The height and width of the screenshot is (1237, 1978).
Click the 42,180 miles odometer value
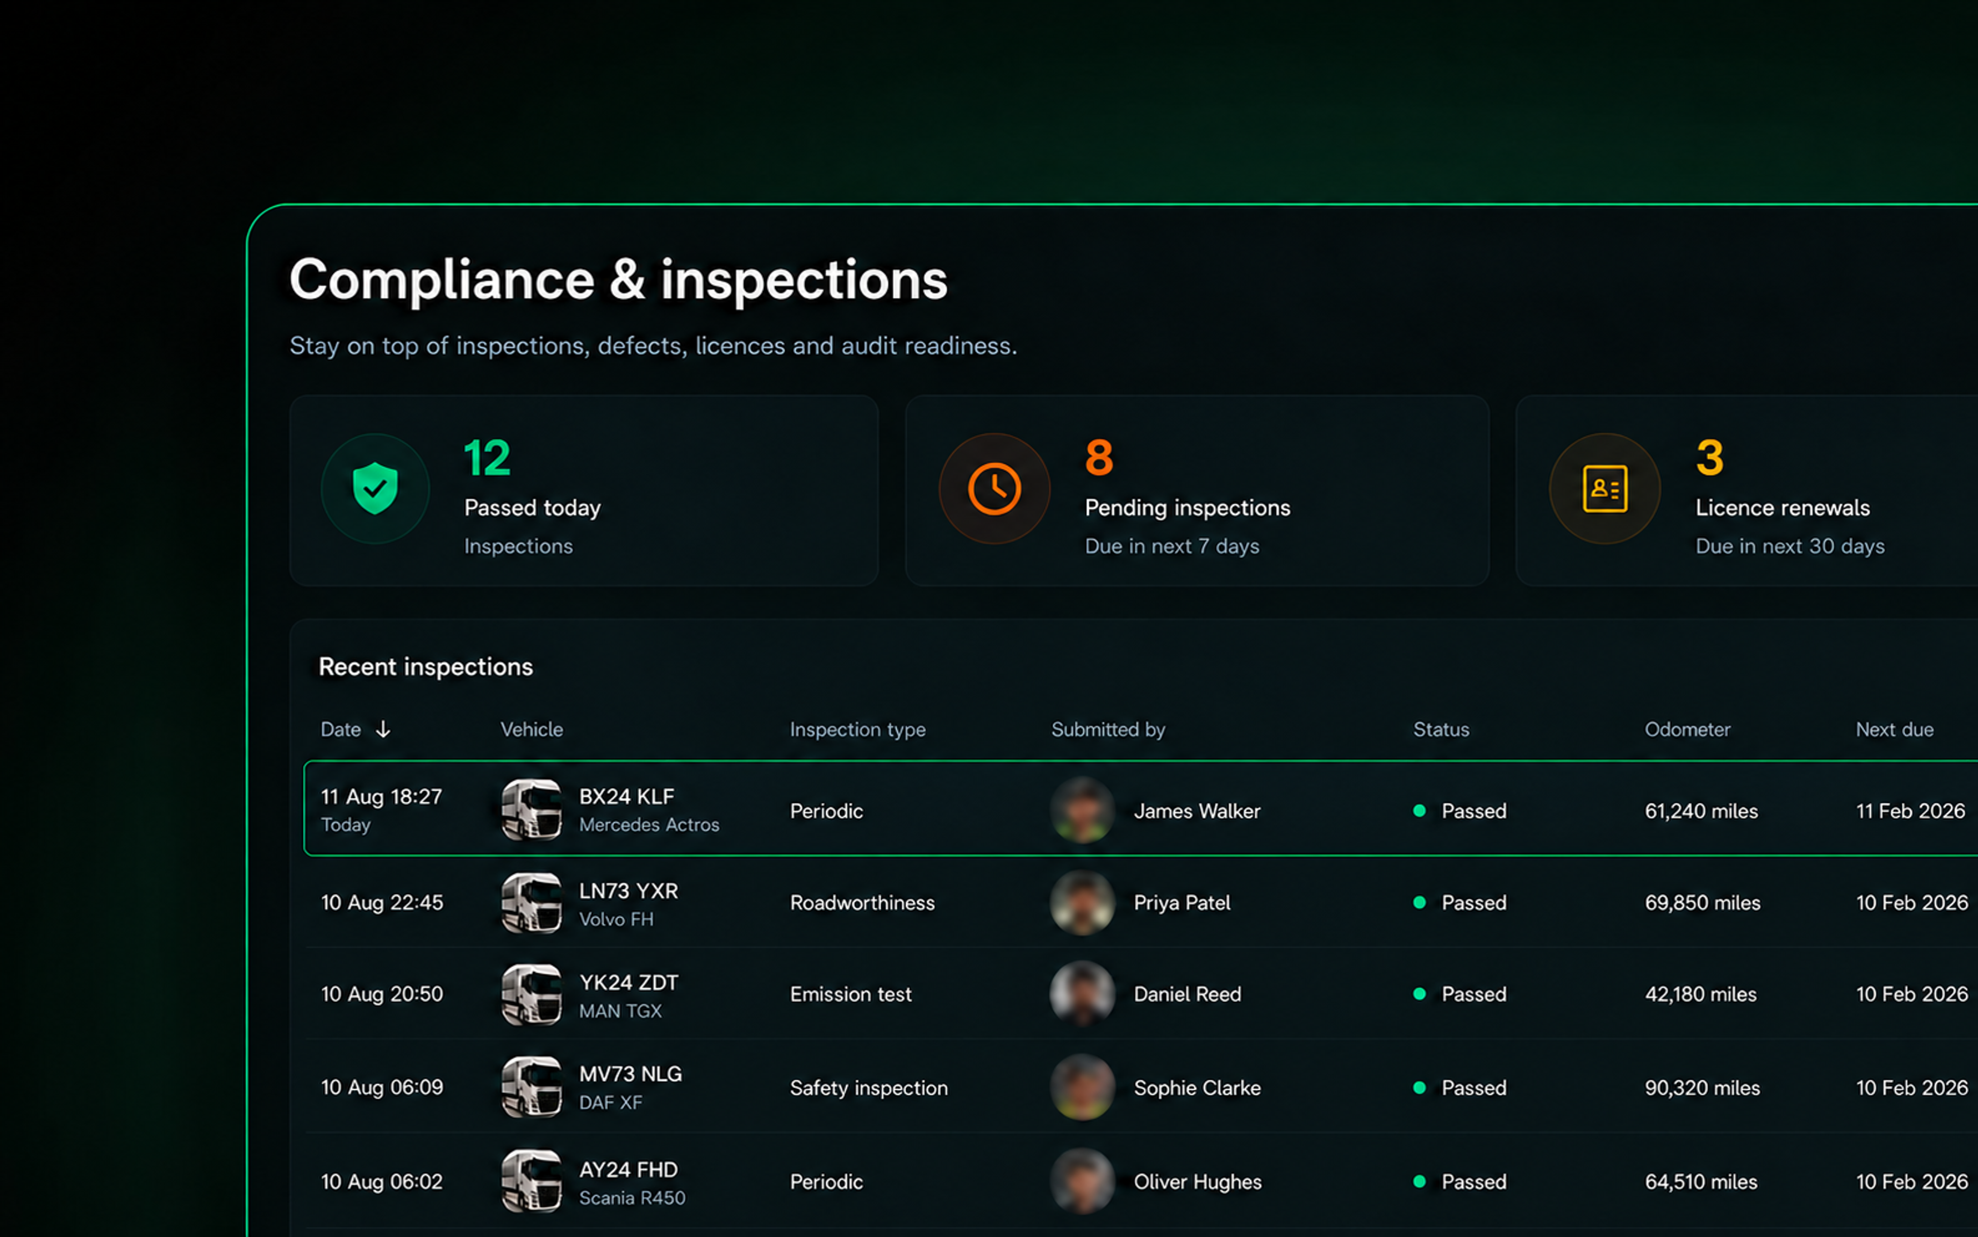coord(1700,994)
